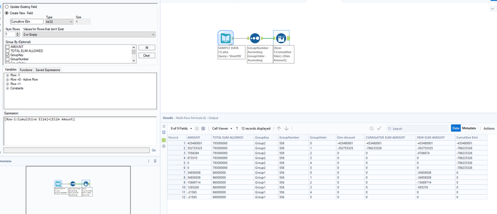
Task: Expand the Row -1 variables node
Action: (7, 75)
